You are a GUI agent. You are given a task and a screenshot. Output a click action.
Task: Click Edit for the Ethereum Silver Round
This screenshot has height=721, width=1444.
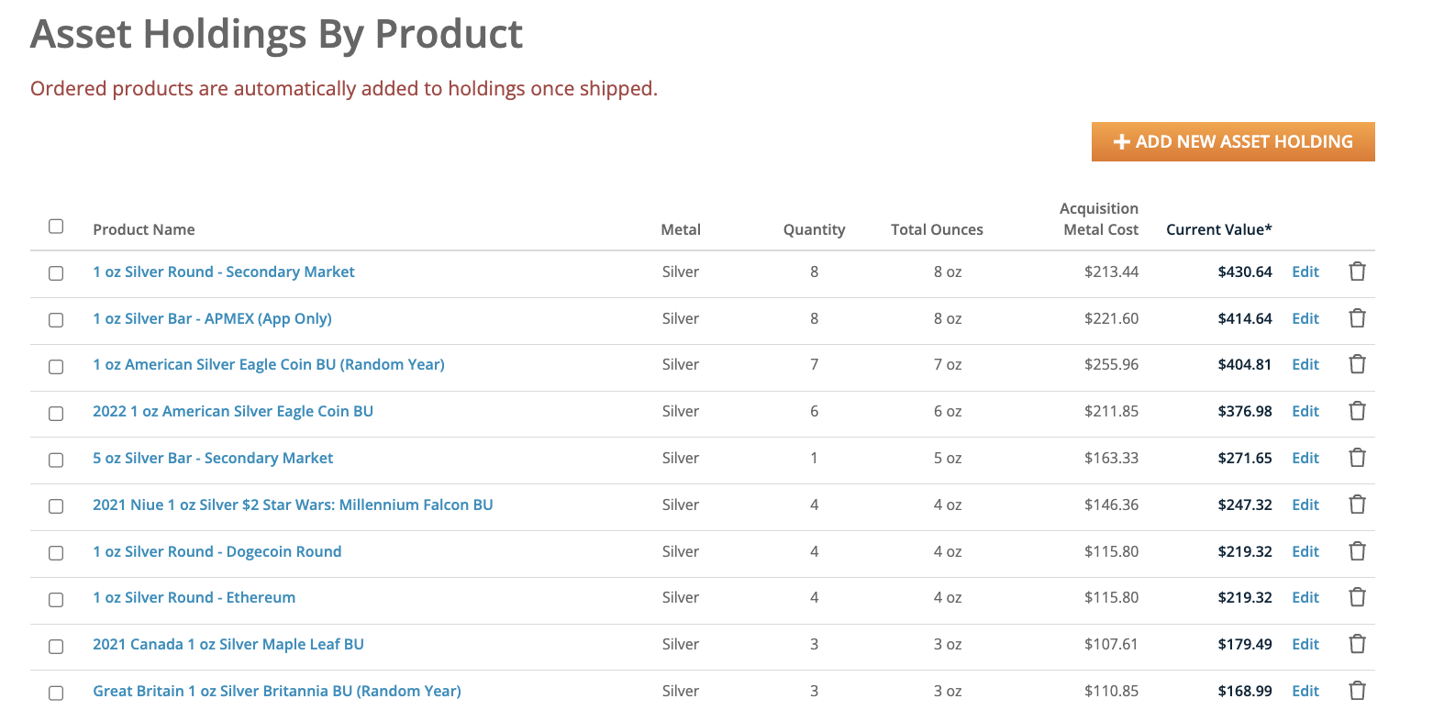(x=1305, y=597)
